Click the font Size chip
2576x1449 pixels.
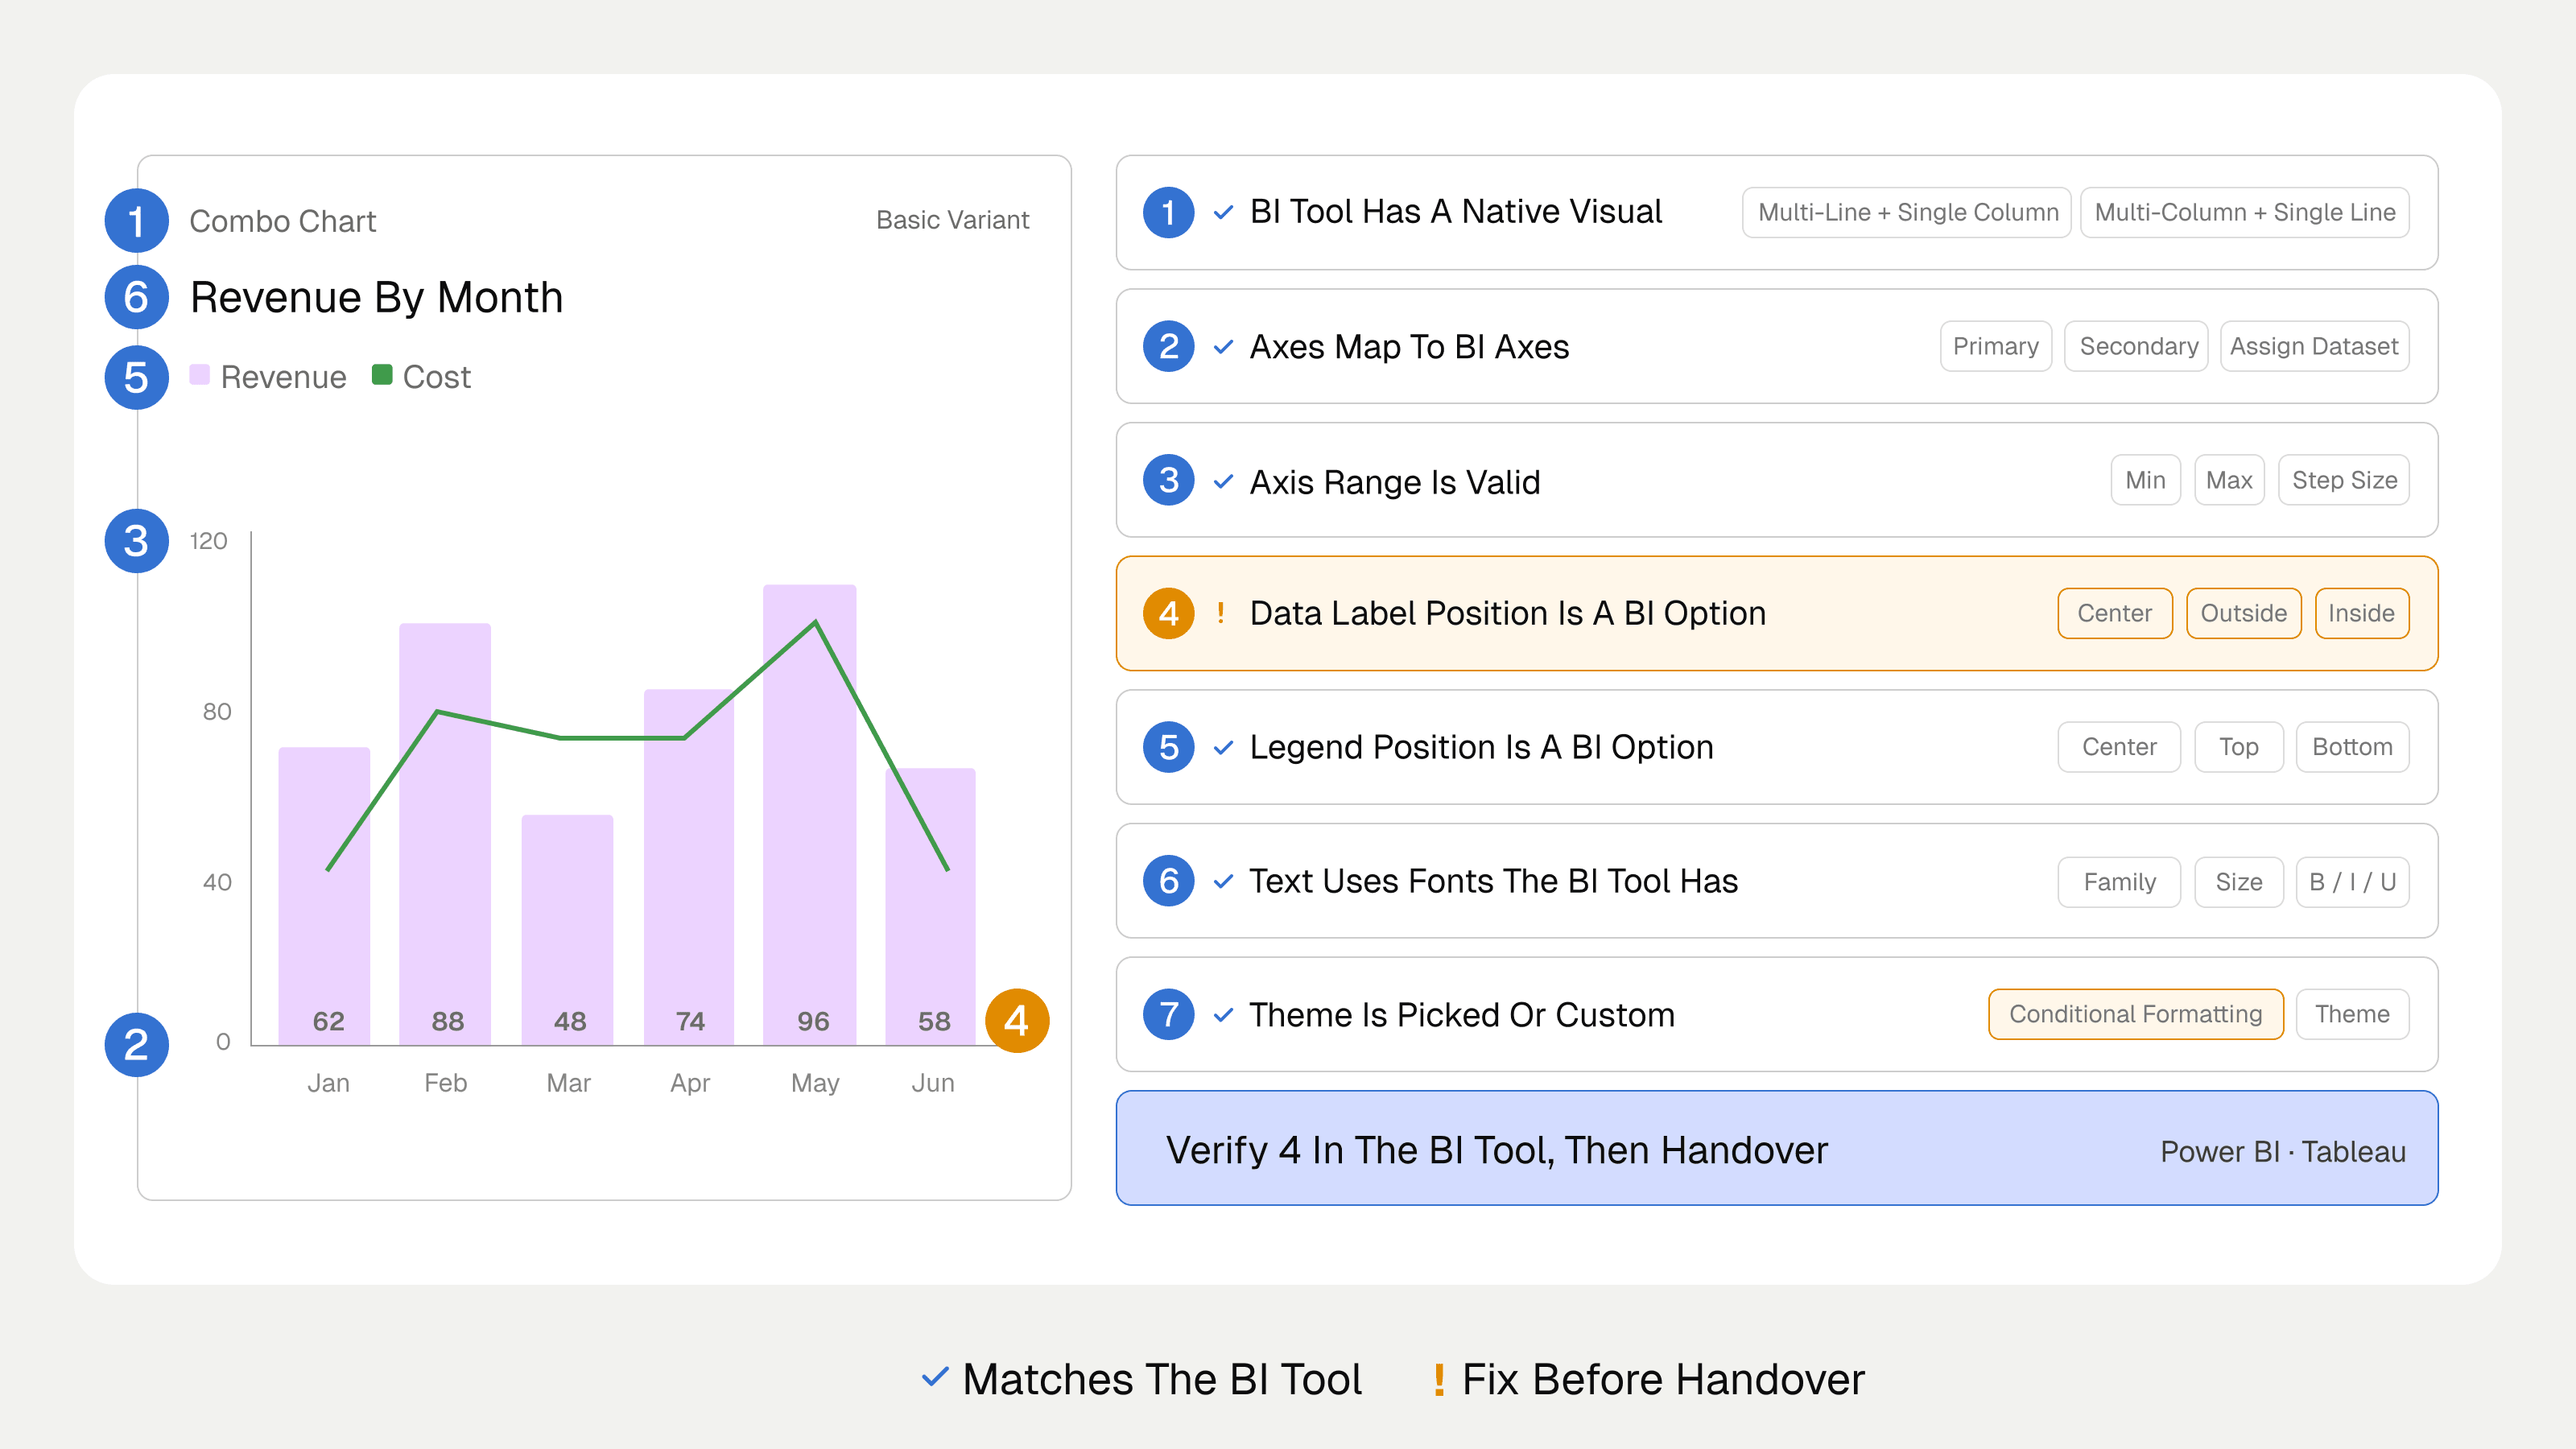[x=2239, y=882]
